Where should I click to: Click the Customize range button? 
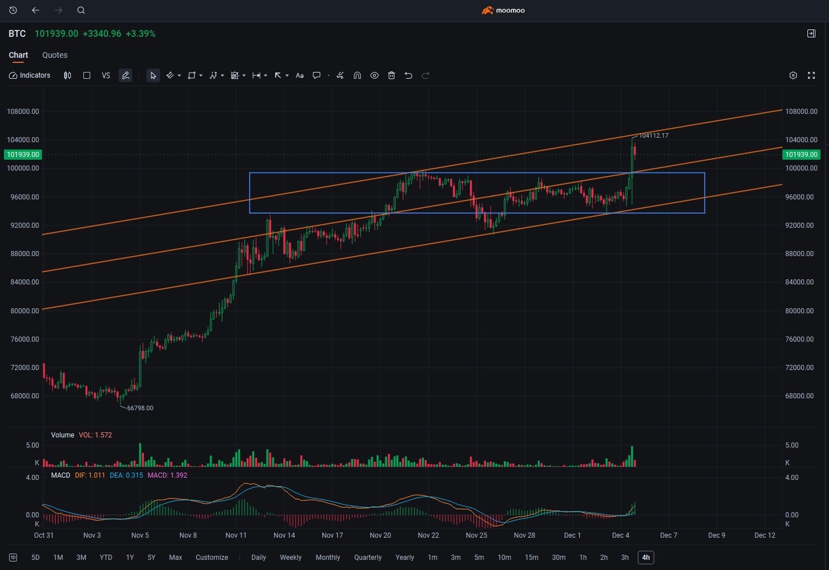(x=212, y=558)
